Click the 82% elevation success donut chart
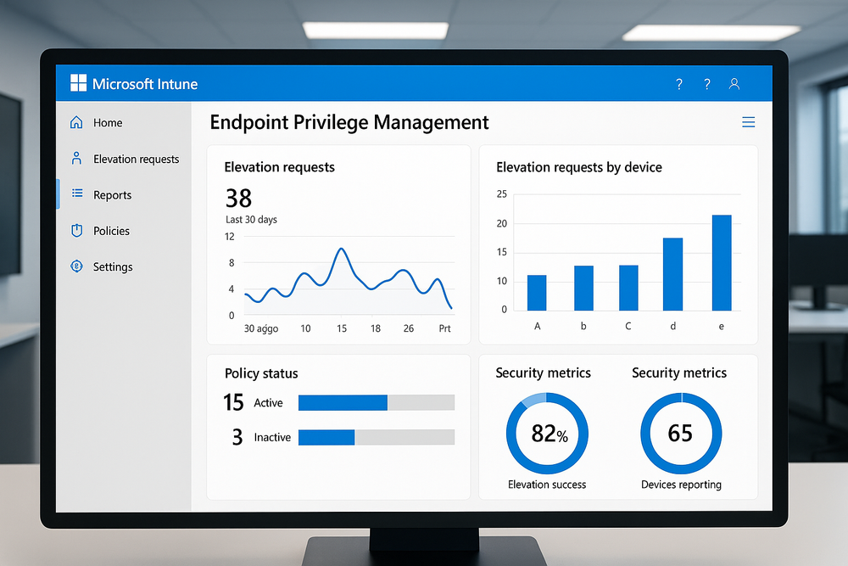This screenshot has height=566, width=848. (547, 434)
